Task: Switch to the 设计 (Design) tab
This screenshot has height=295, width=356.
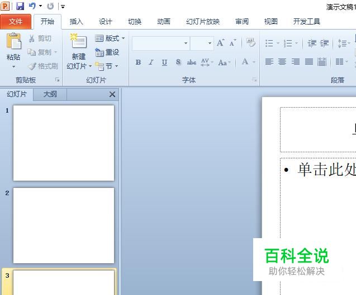Action: tap(105, 22)
